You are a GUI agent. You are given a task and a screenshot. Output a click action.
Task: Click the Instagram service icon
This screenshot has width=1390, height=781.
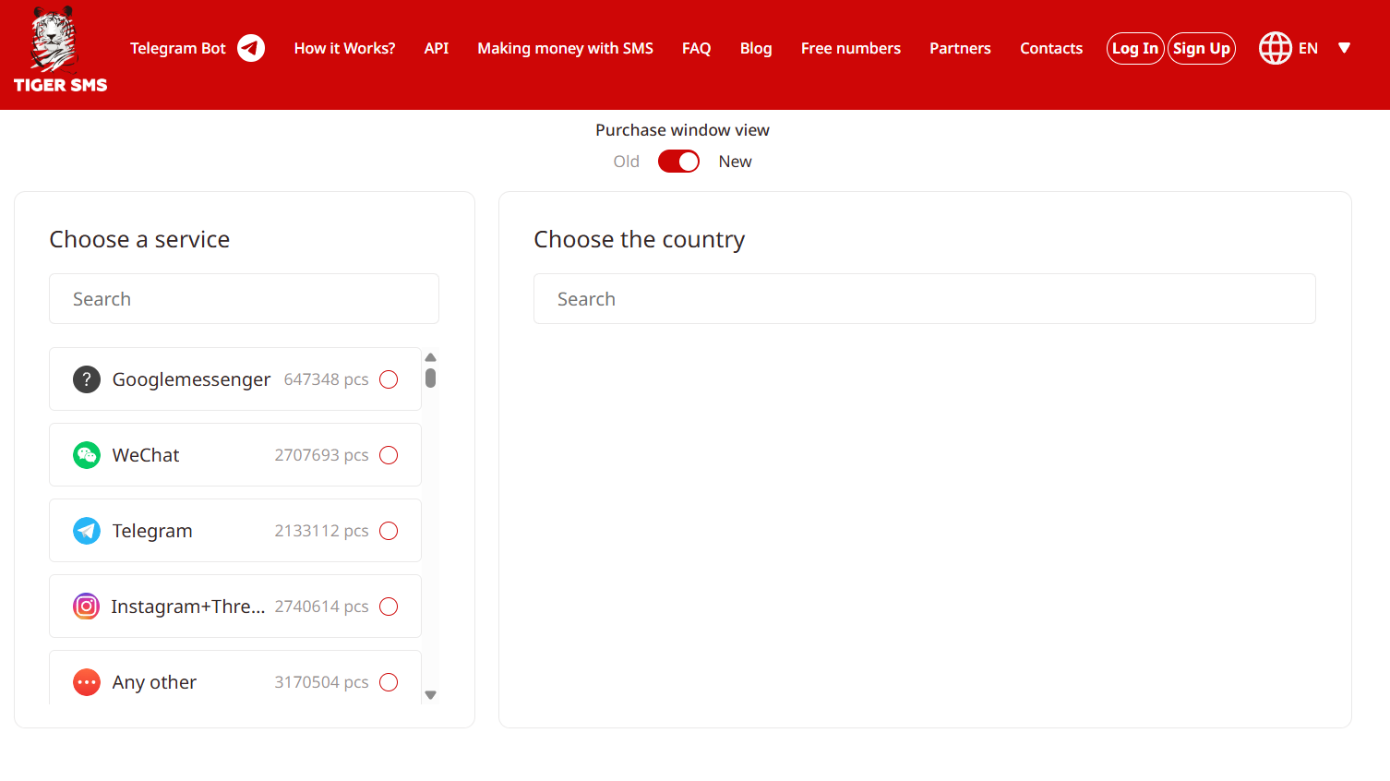pos(87,607)
